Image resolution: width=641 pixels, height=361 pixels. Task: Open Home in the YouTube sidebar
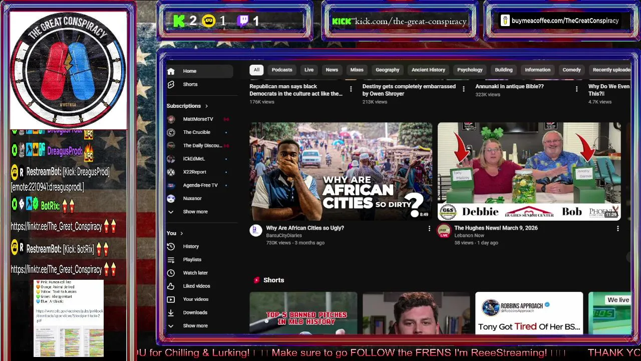(199, 71)
